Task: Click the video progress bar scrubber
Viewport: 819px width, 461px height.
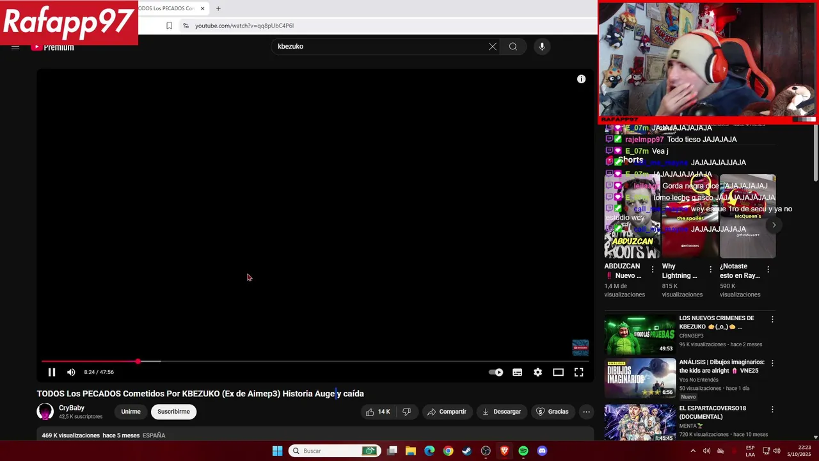Action: pyautogui.click(x=138, y=362)
